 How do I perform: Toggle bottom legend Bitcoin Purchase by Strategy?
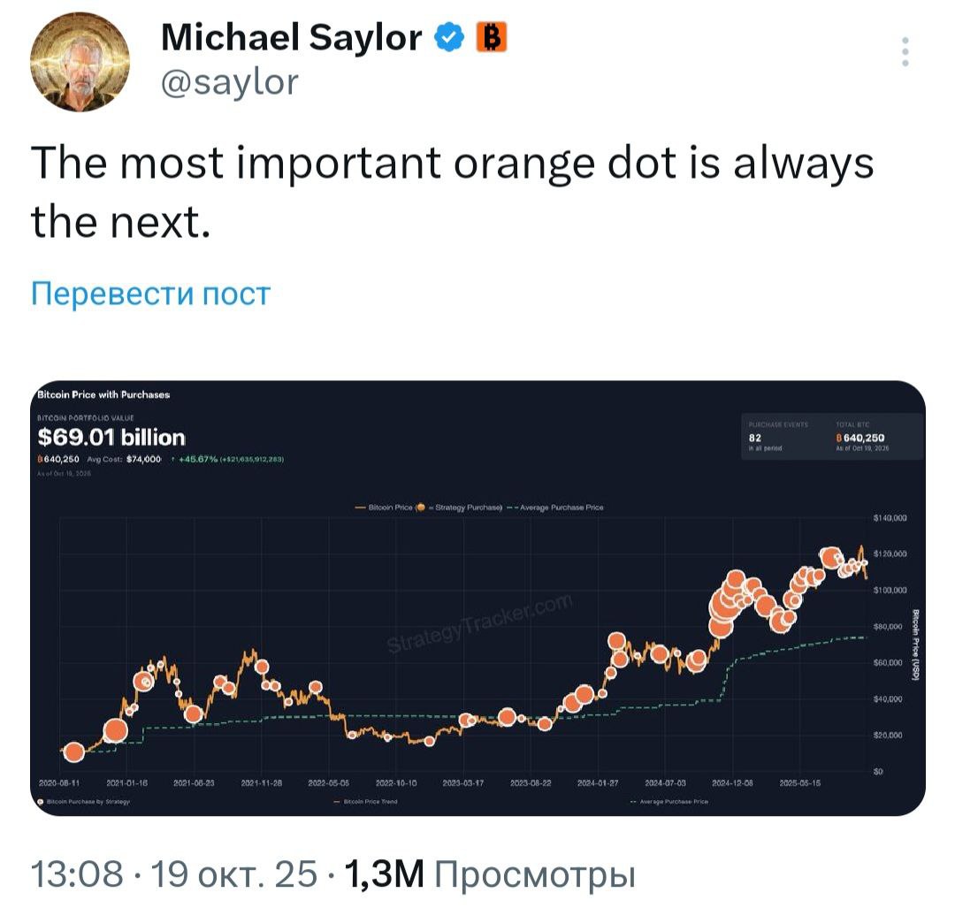coord(84,802)
